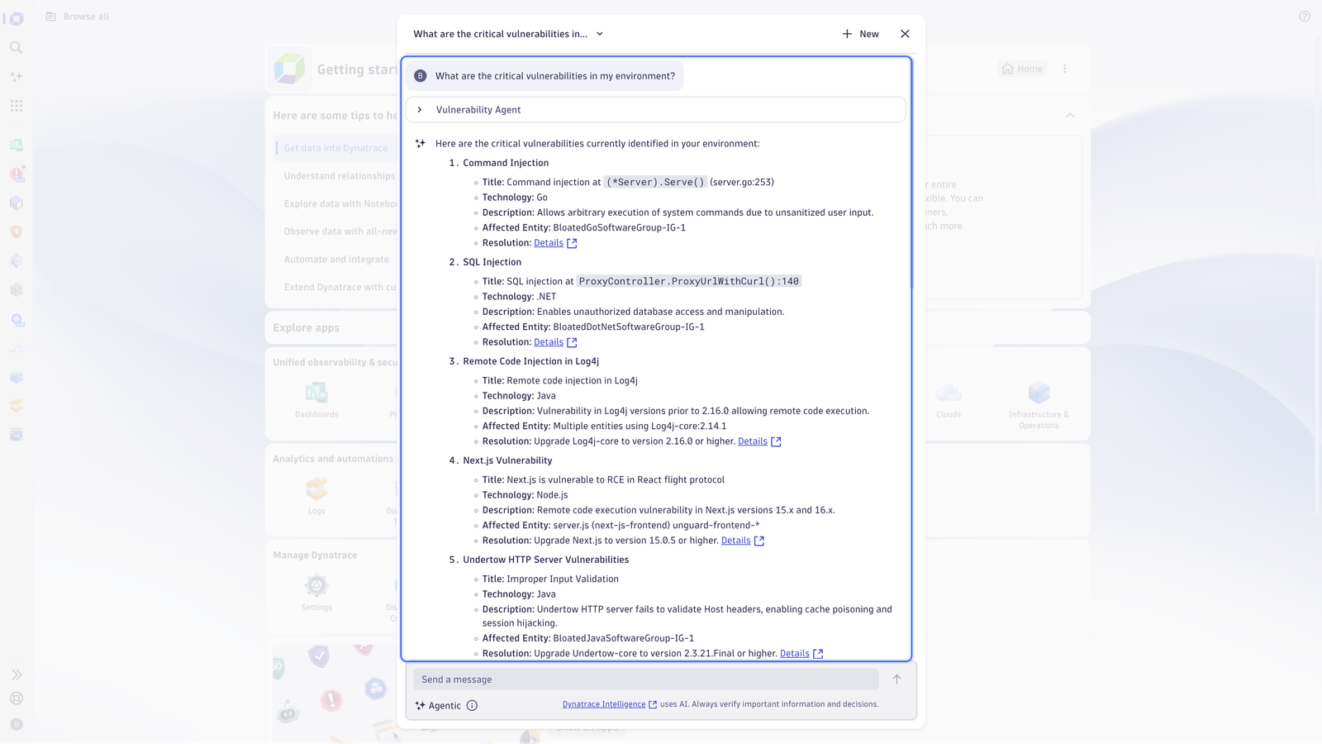Open the three-dot menu next to Home

click(1065, 69)
